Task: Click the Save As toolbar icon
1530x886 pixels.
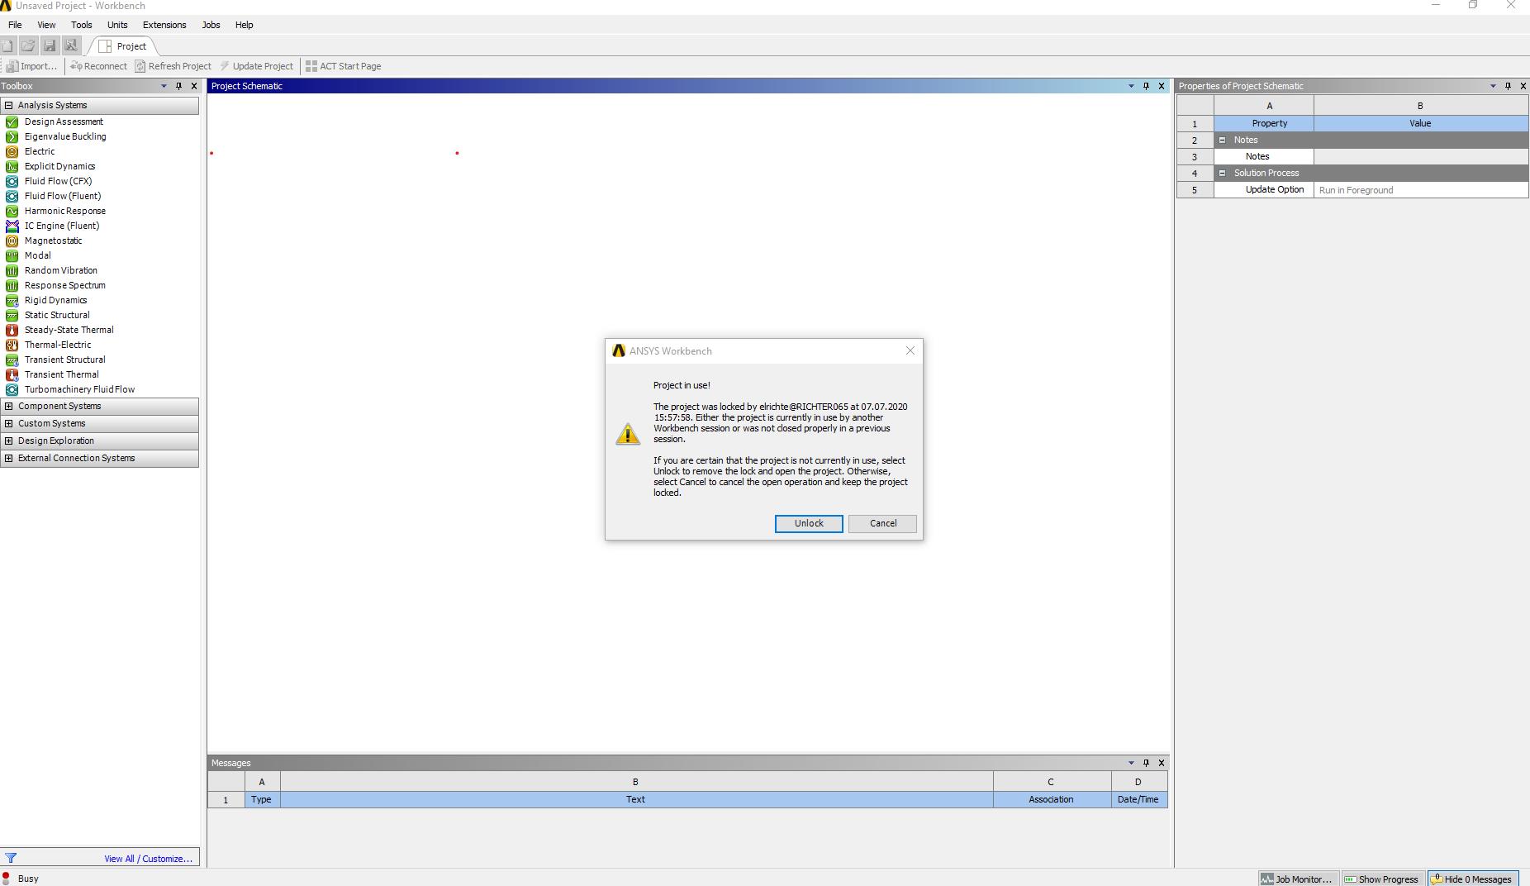Action: point(71,46)
